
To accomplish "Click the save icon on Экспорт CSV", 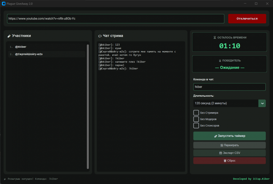I will 221,153.
